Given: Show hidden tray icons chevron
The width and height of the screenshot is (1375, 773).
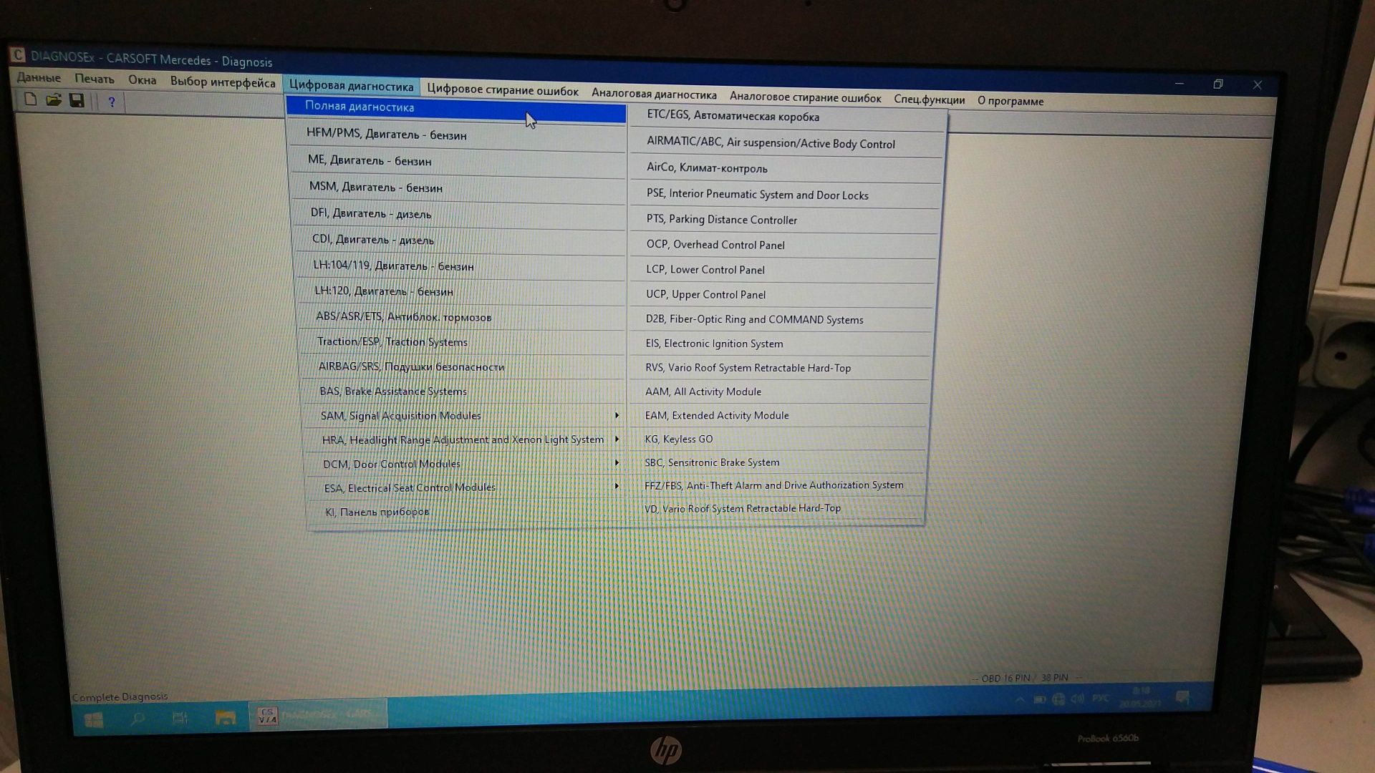Looking at the screenshot, I should click(1019, 699).
